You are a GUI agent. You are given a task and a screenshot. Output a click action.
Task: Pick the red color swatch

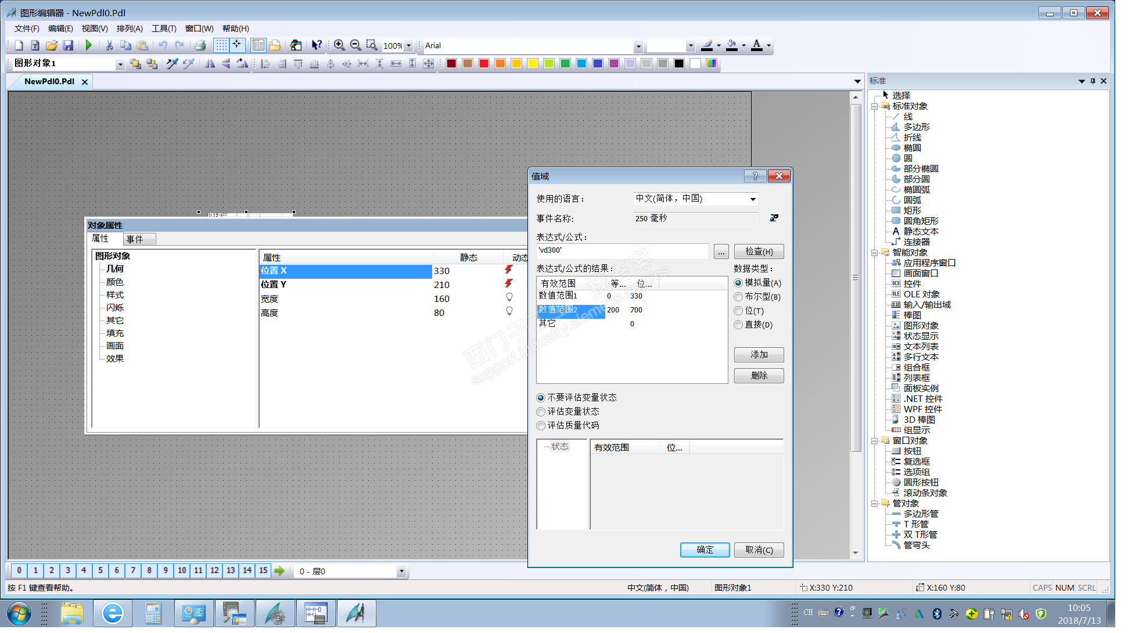[x=484, y=63]
